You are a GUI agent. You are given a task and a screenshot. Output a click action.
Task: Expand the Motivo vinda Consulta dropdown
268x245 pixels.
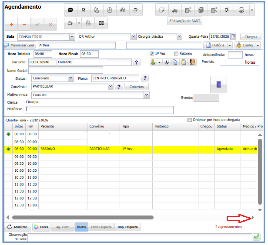146,95
